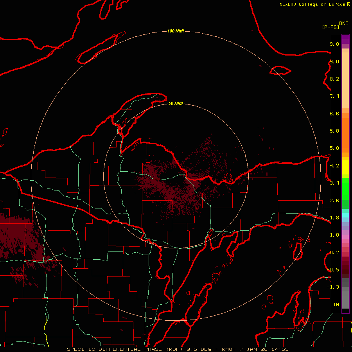Screen dimensions: 352x352
Task: Click the -1.3 scale value
Action: (x=333, y=287)
